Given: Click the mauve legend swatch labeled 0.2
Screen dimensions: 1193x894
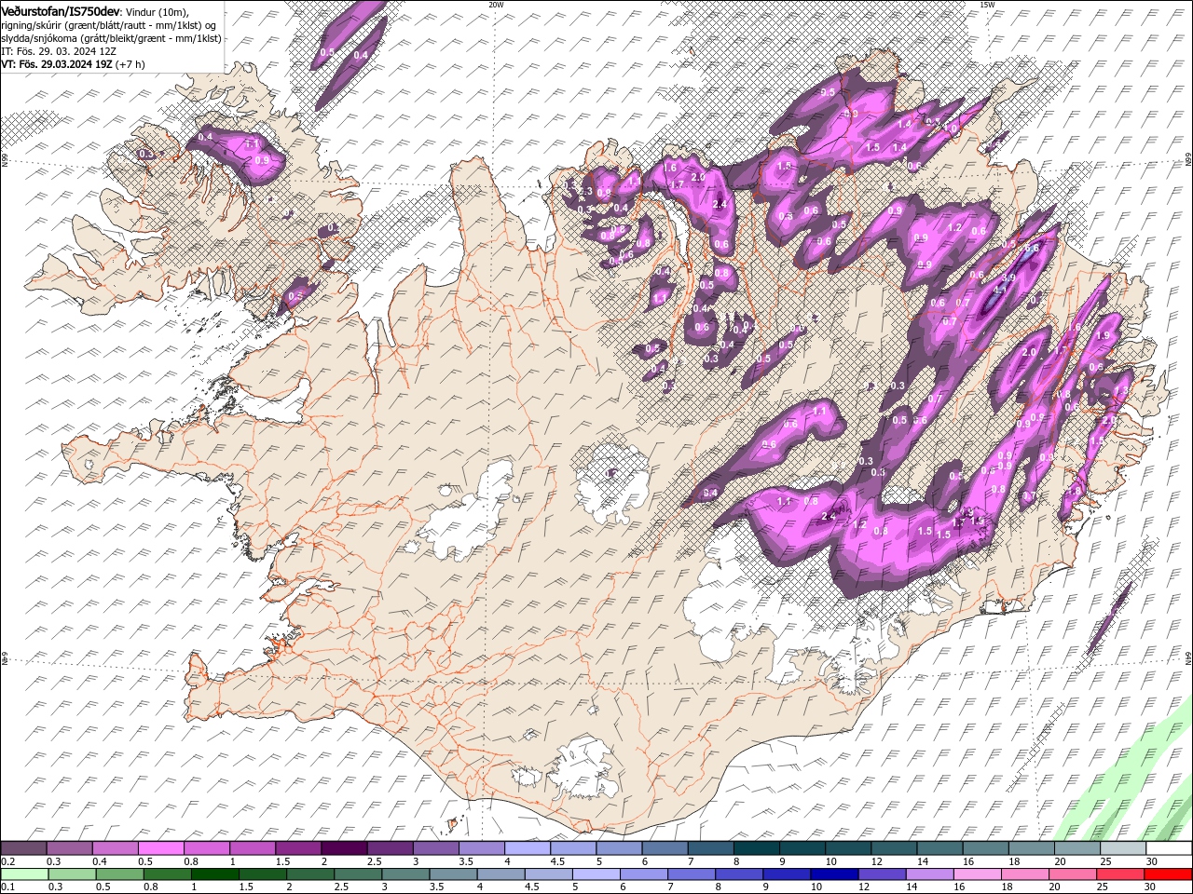Looking at the screenshot, I should coord(24,848).
